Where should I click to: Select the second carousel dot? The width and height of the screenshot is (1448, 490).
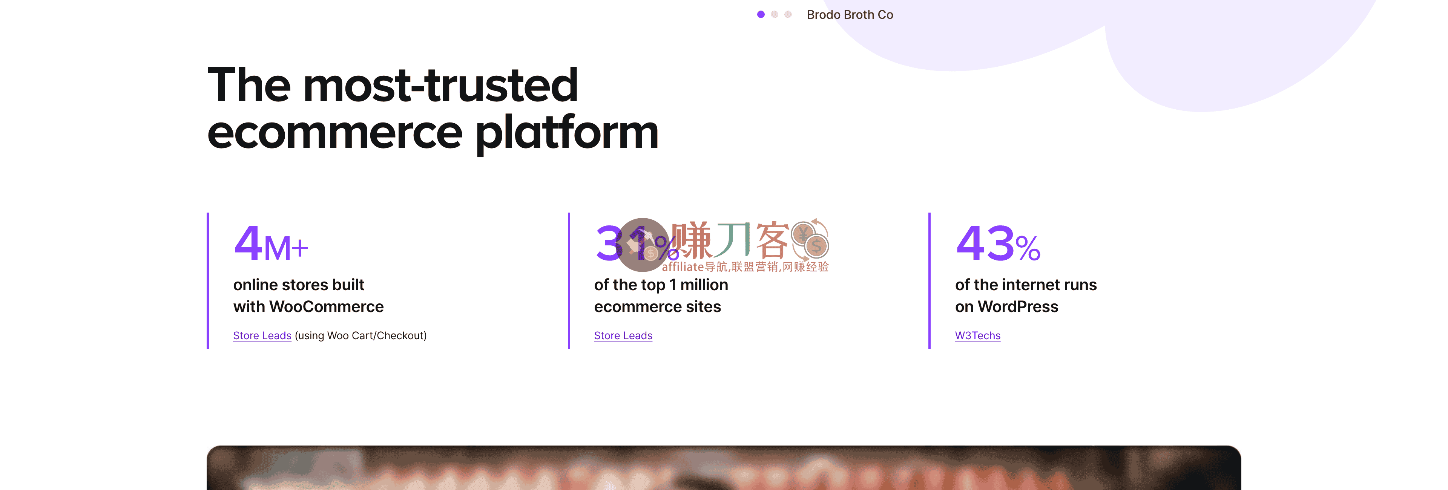(x=775, y=14)
